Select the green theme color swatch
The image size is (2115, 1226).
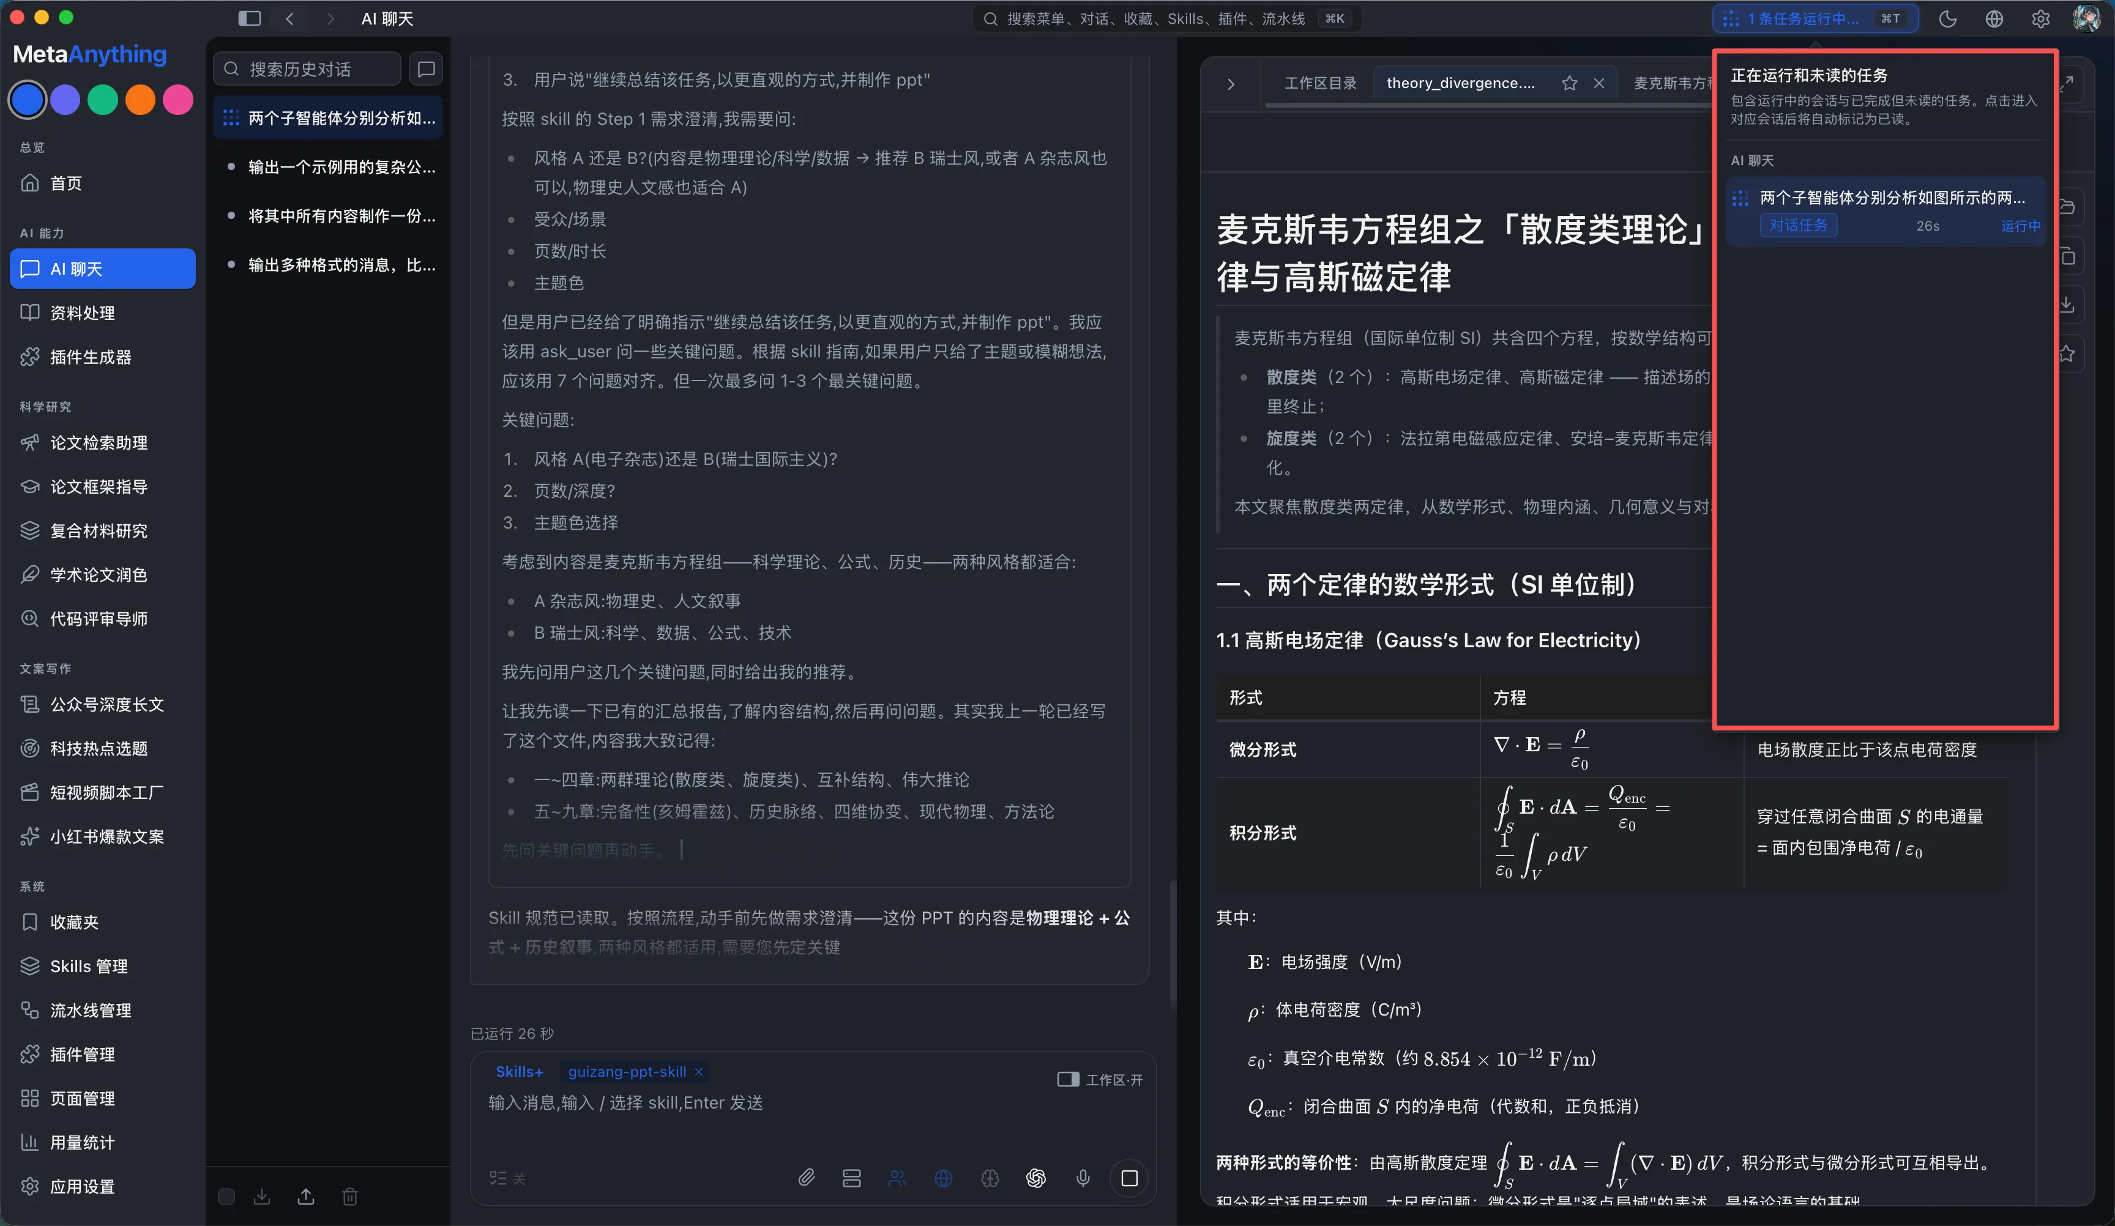tap(102, 100)
